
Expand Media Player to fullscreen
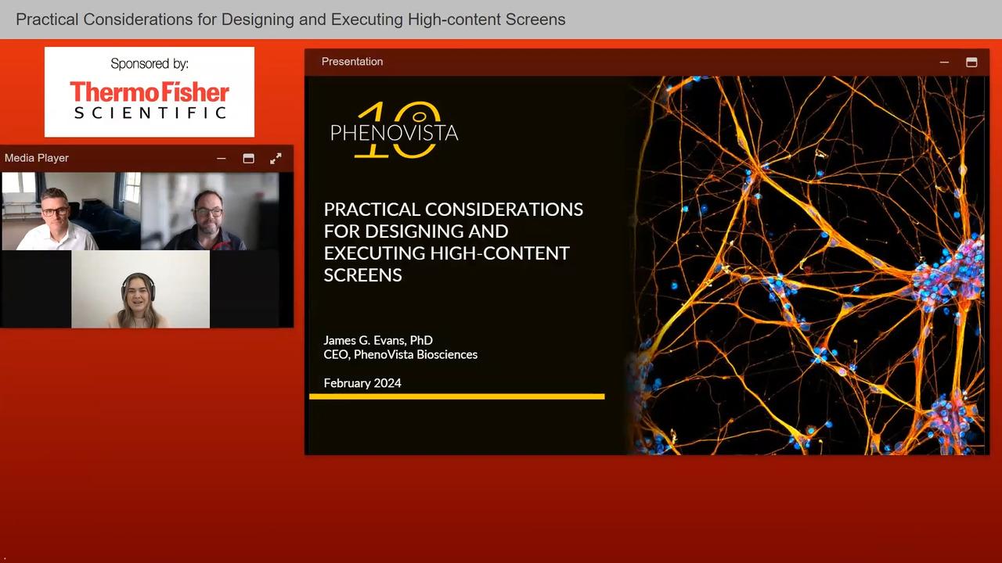276,158
